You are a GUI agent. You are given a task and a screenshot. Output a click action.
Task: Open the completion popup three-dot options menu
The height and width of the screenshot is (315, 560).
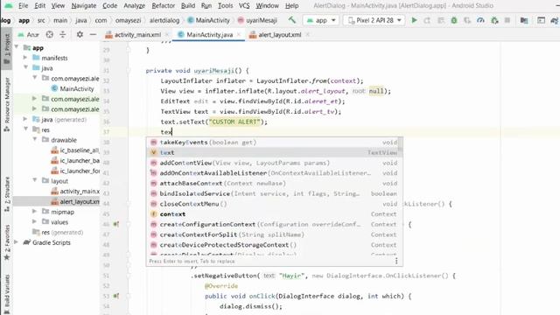[396, 261]
